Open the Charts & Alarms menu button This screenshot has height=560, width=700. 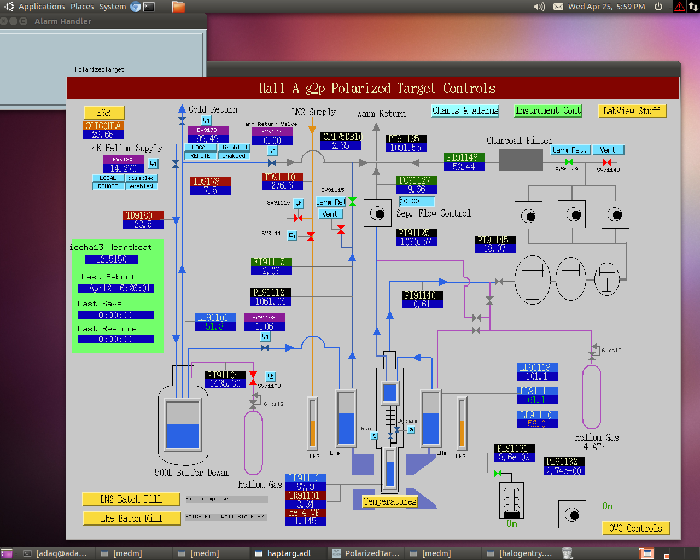465,110
